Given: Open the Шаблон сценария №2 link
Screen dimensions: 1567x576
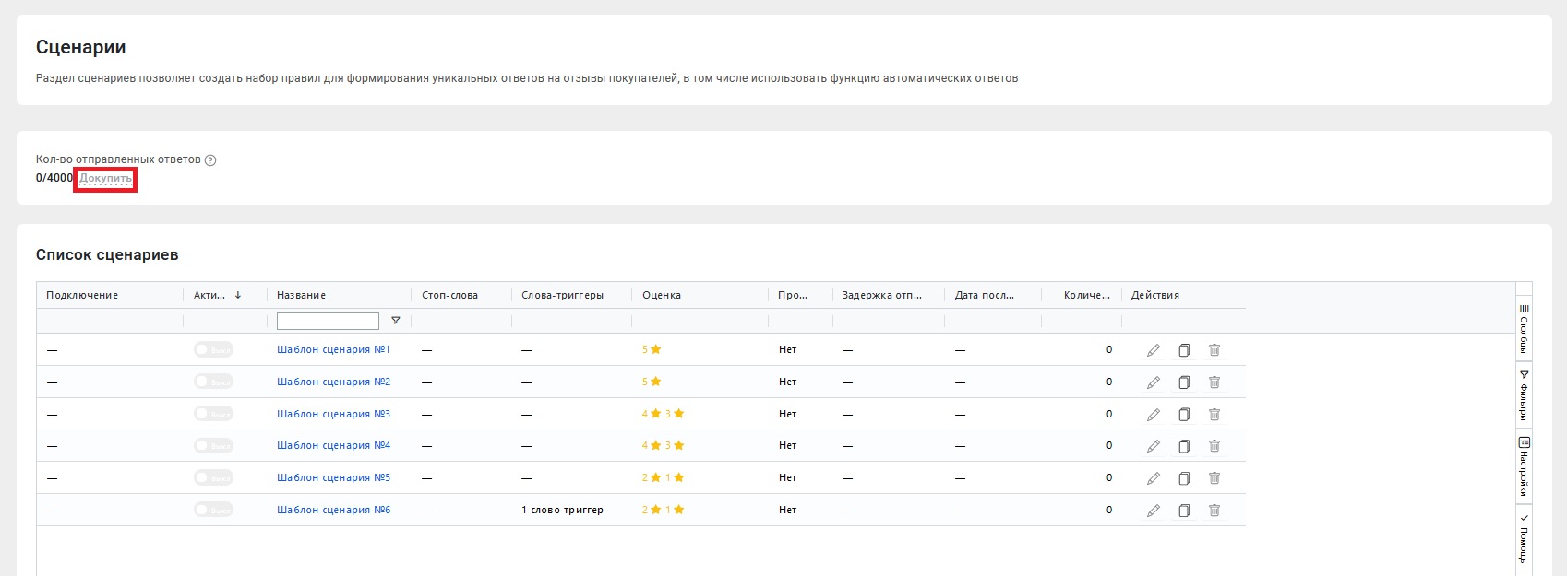Looking at the screenshot, I should click(x=333, y=382).
